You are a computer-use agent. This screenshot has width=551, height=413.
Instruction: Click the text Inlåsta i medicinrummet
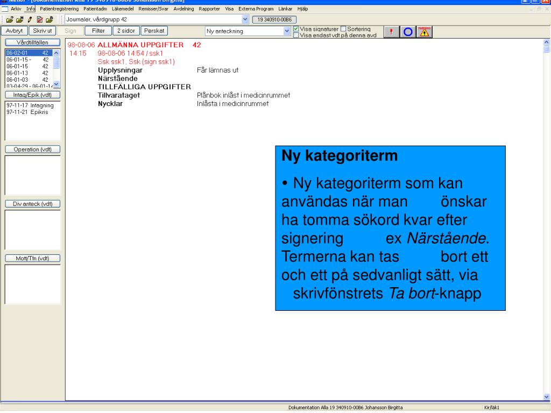(x=232, y=104)
